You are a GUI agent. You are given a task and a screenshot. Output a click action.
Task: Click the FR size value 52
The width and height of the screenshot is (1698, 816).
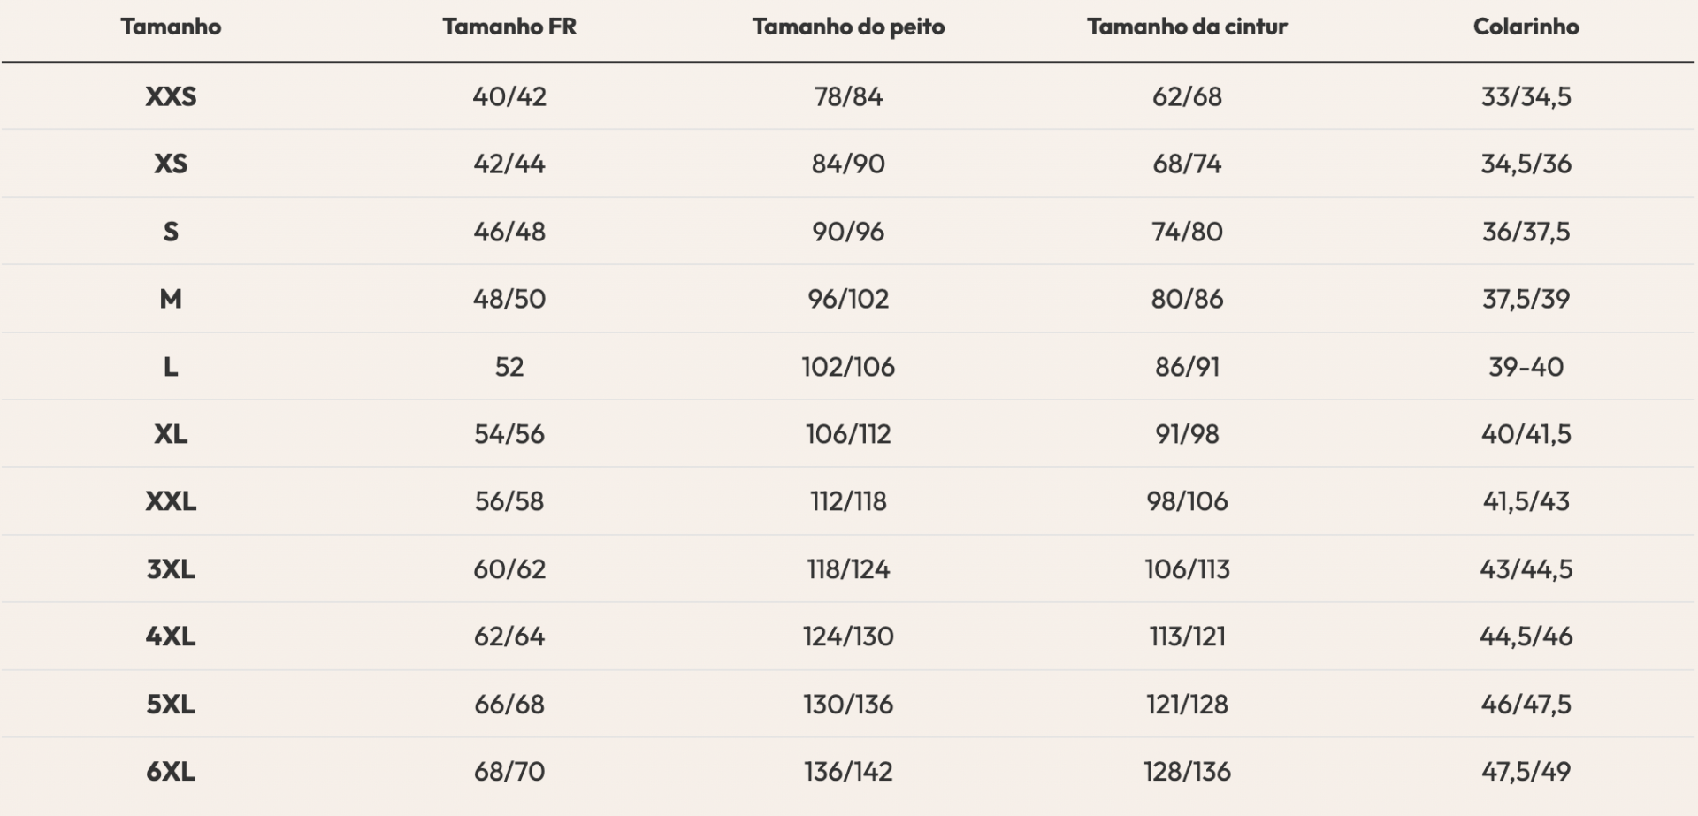pyautogui.click(x=509, y=367)
